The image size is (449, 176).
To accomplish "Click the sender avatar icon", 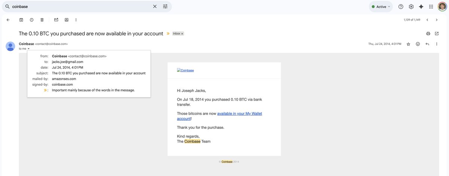I will [10, 46].
